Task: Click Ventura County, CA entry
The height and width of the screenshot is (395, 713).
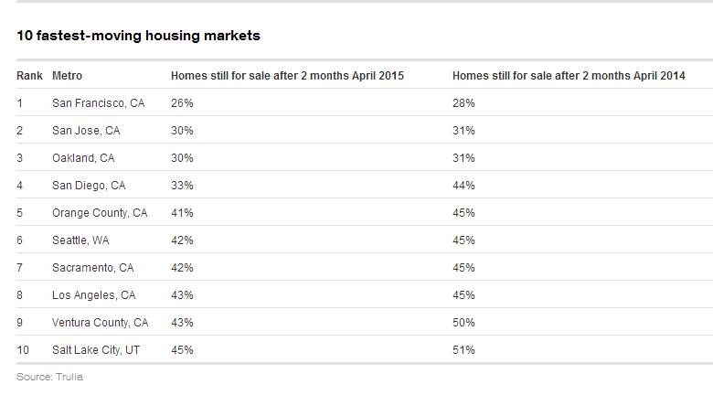Action: [x=101, y=323]
